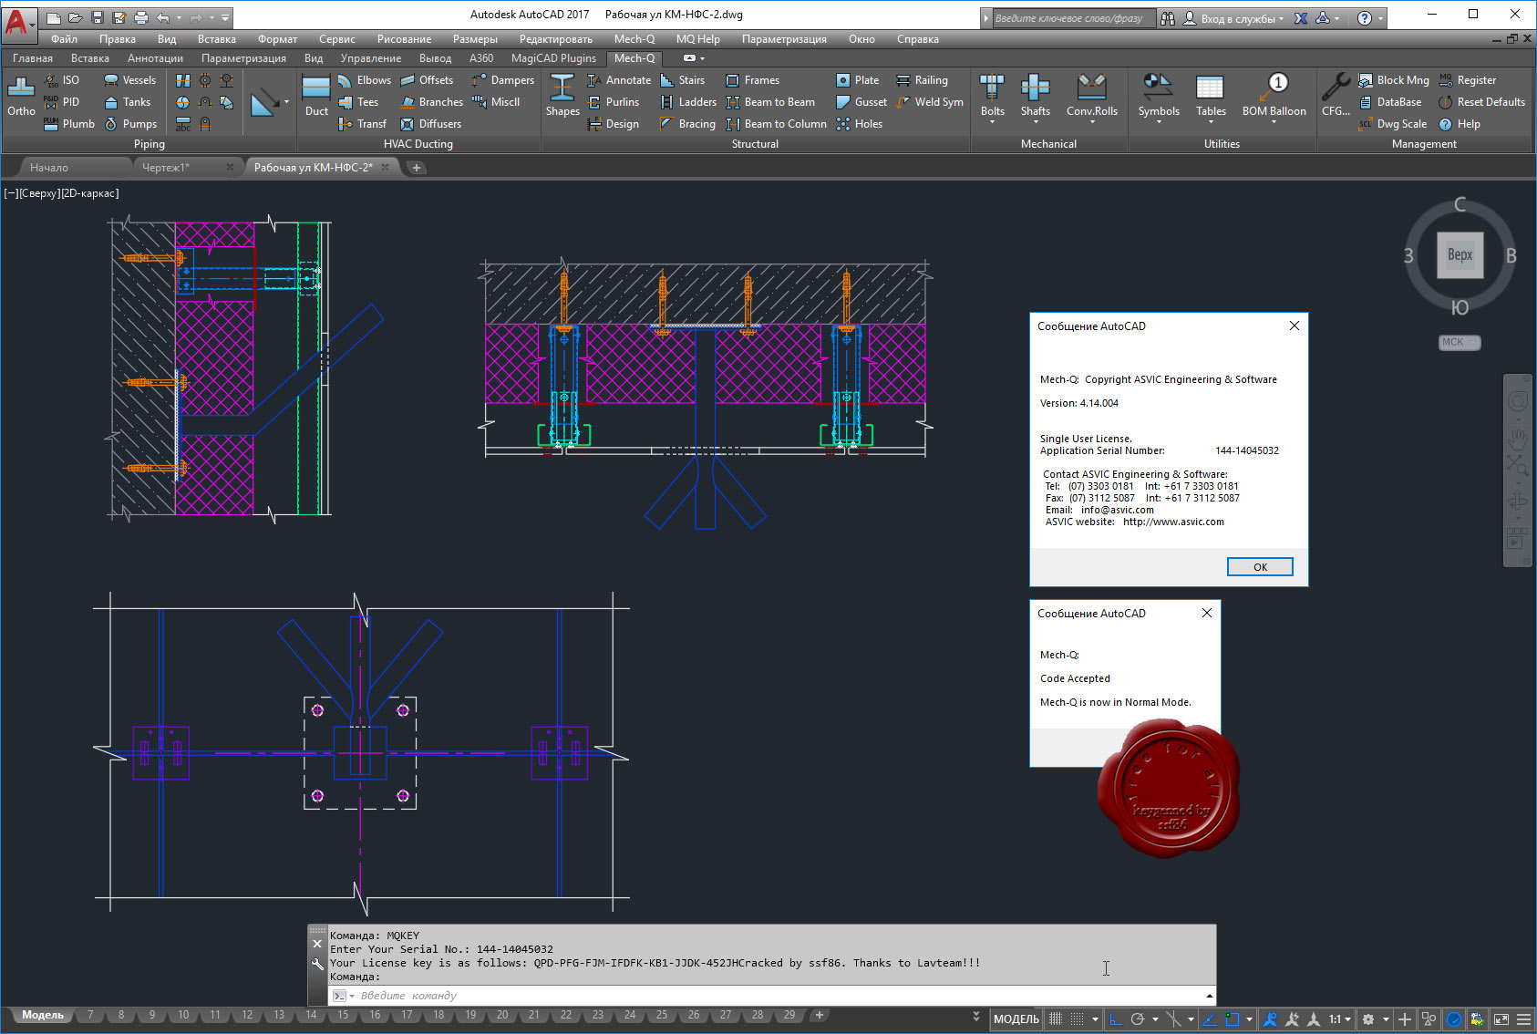Click the Модель layout tab
Screen dimensions: 1537x1034
pyautogui.click(x=43, y=1015)
